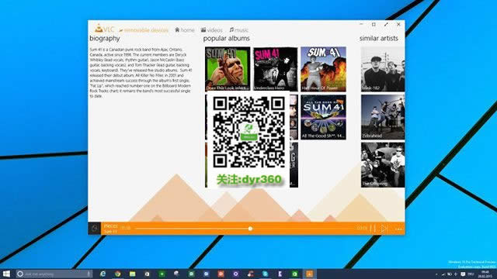Open Internet Explorer from the taskbar
The height and width of the screenshot is (279, 497).
(103, 274)
